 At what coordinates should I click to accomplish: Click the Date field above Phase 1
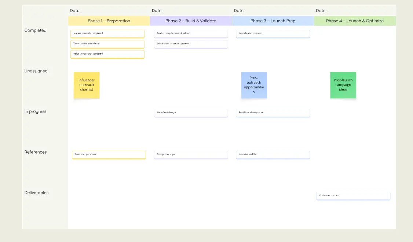pos(75,11)
